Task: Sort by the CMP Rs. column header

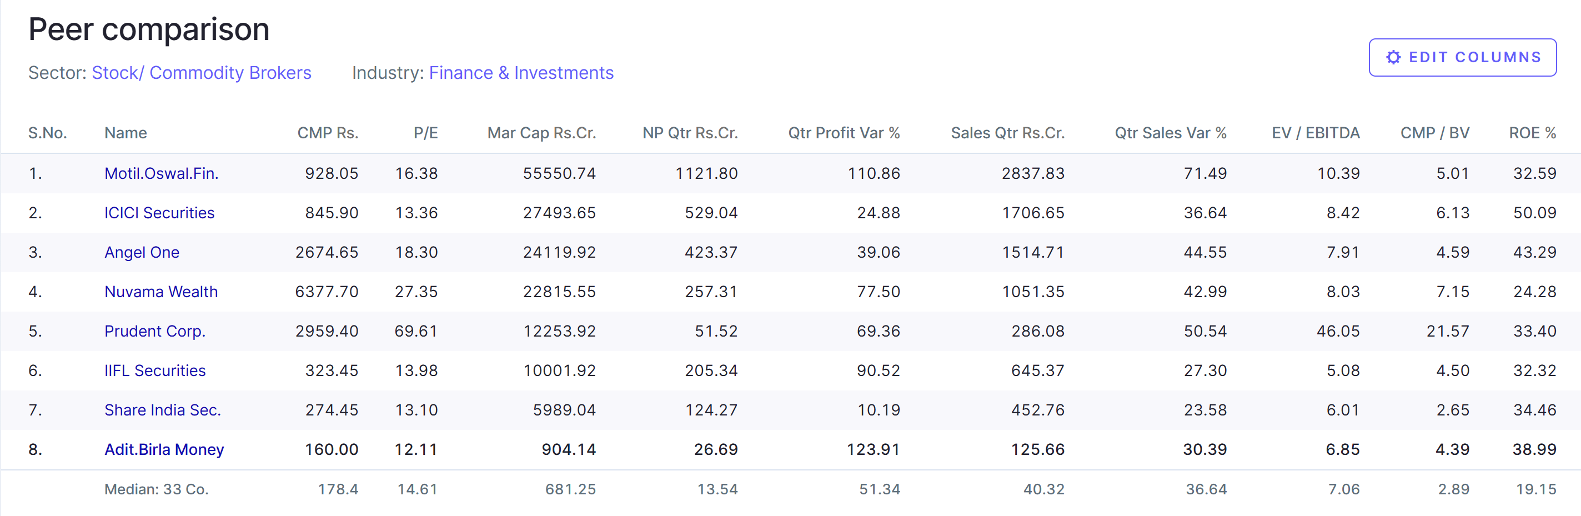Action: 328,133
